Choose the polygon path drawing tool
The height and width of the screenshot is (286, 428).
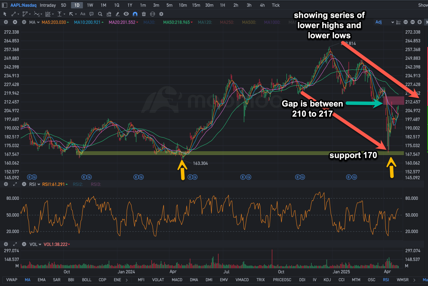point(25,14)
